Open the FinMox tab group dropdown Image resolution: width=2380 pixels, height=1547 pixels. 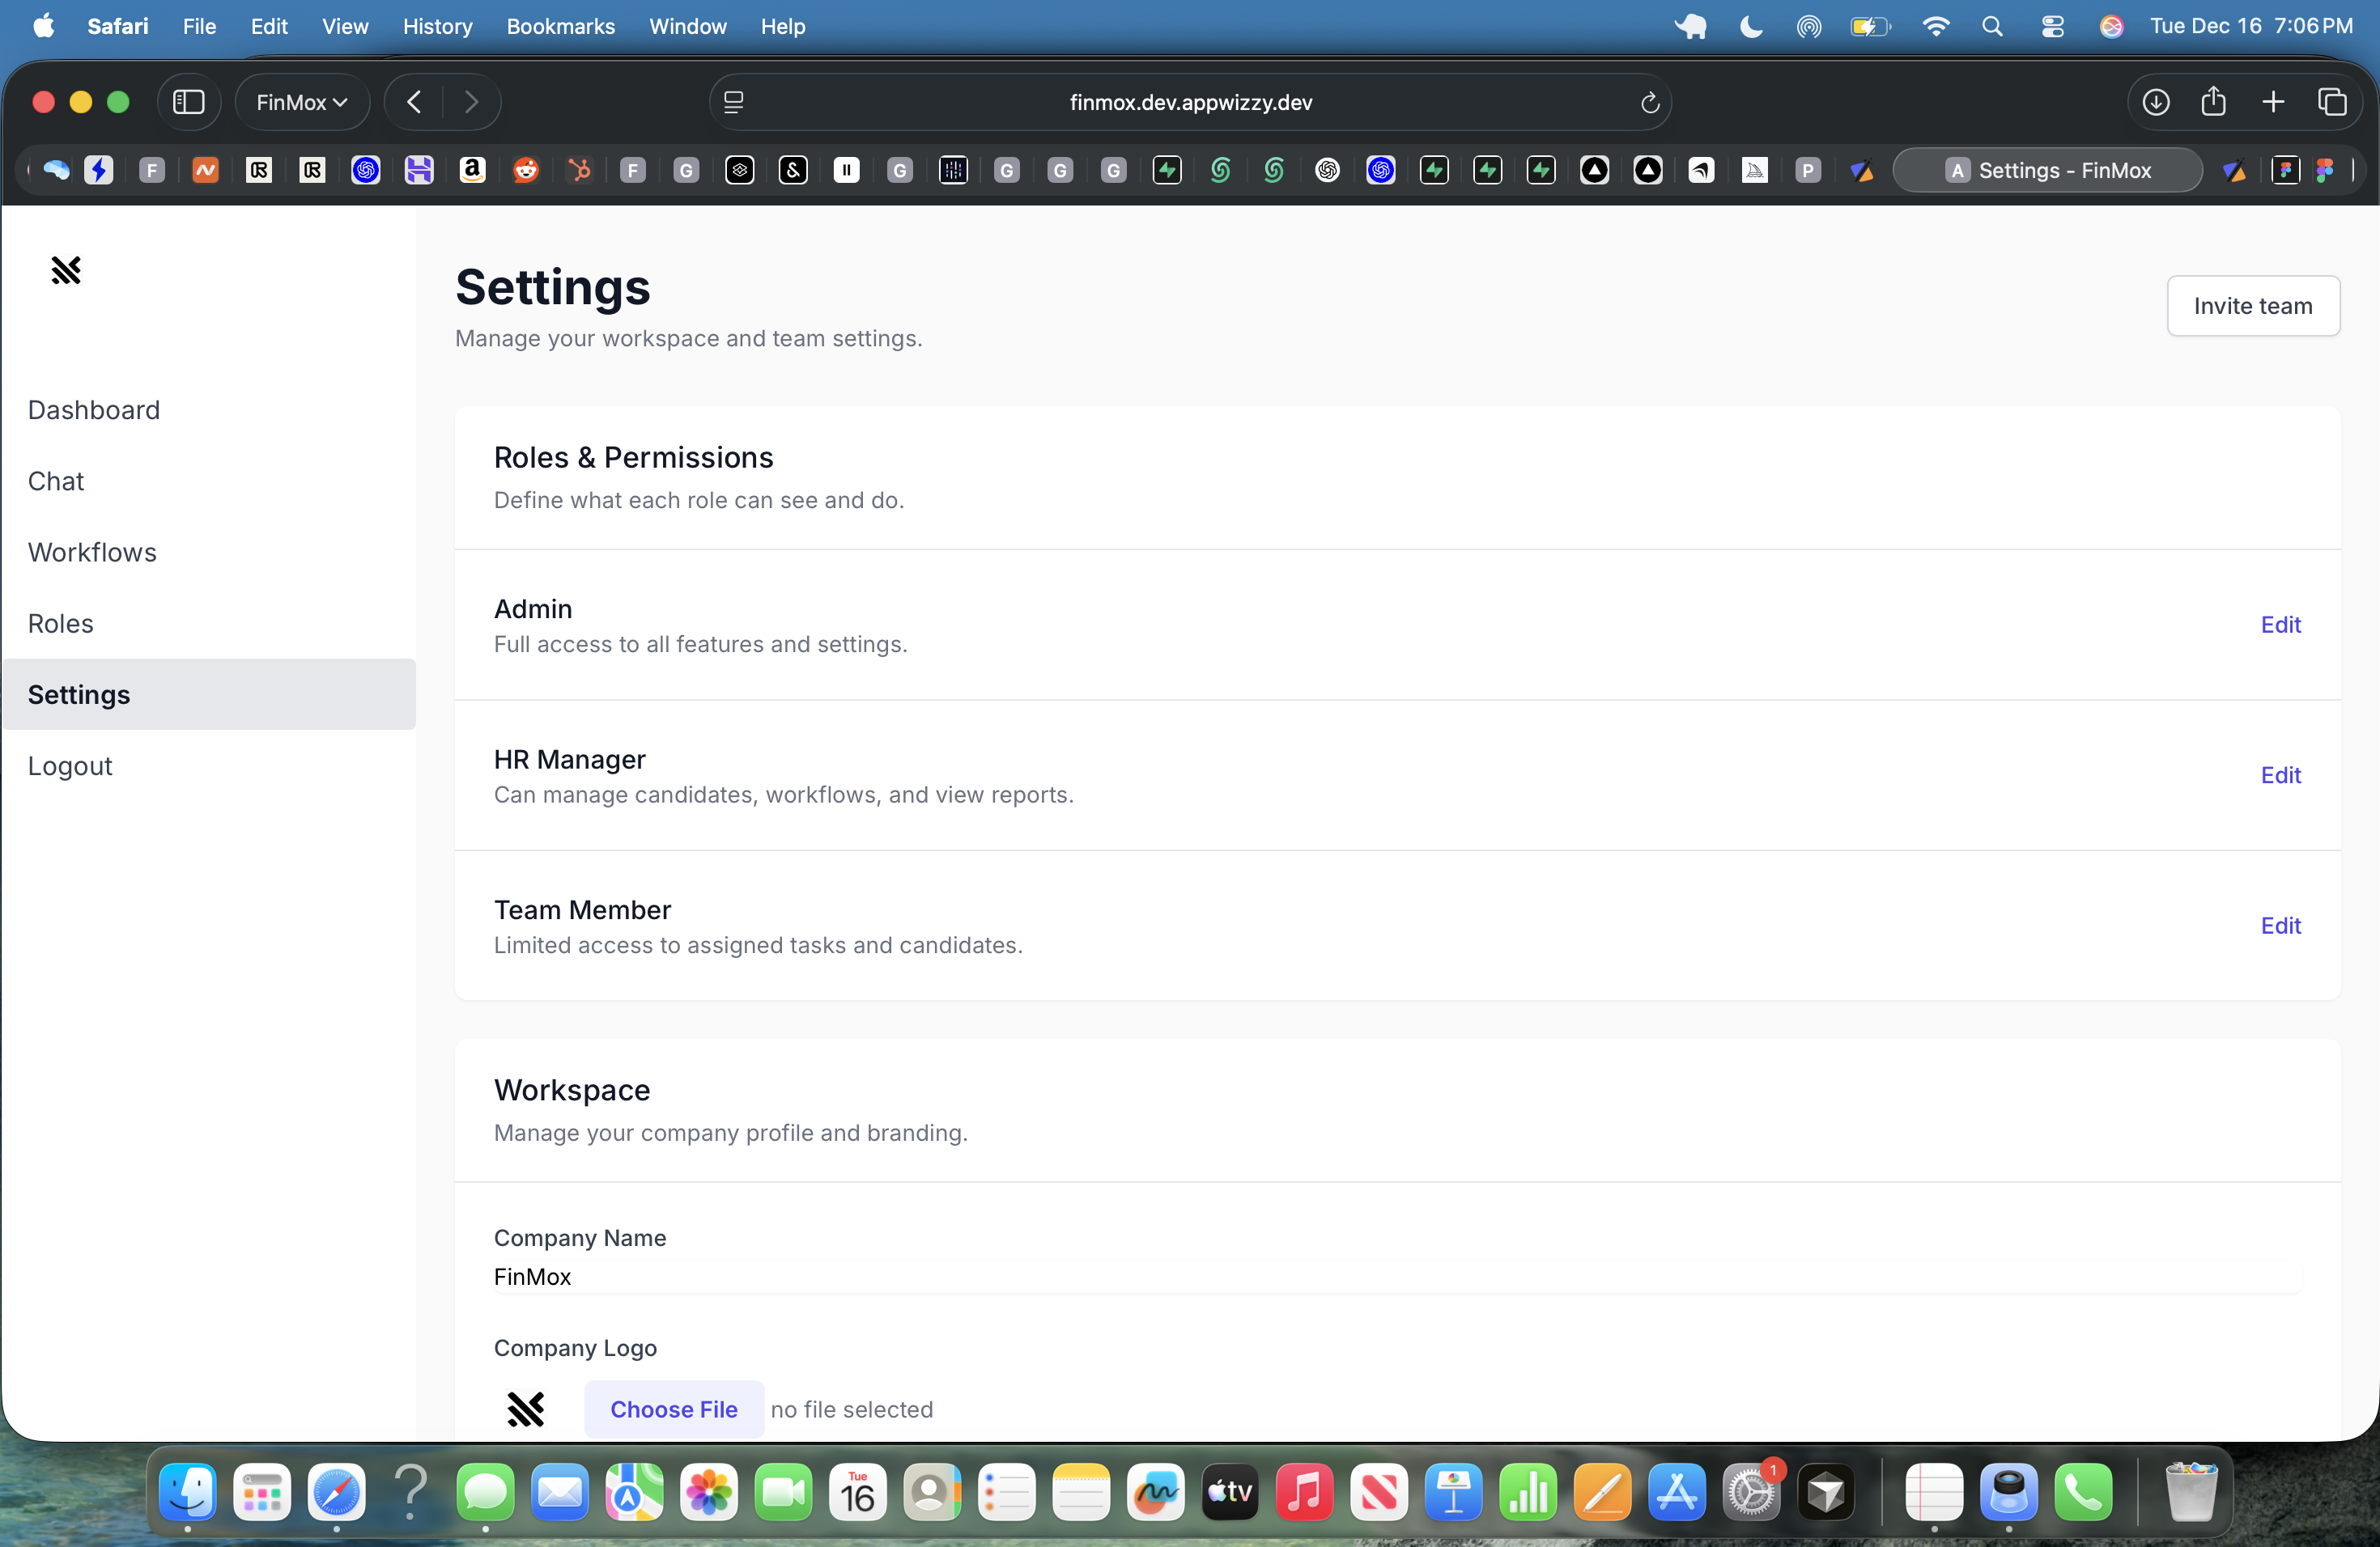301,102
